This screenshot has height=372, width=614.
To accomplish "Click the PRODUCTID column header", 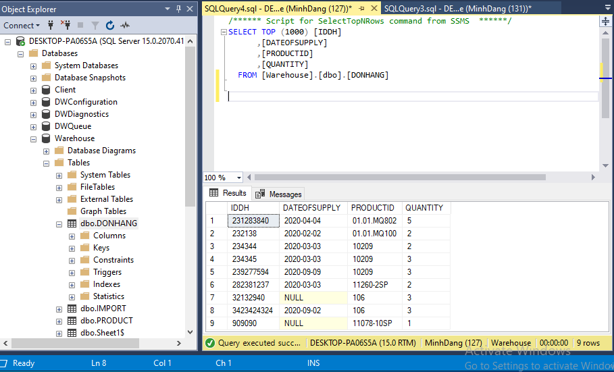I will click(373, 208).
